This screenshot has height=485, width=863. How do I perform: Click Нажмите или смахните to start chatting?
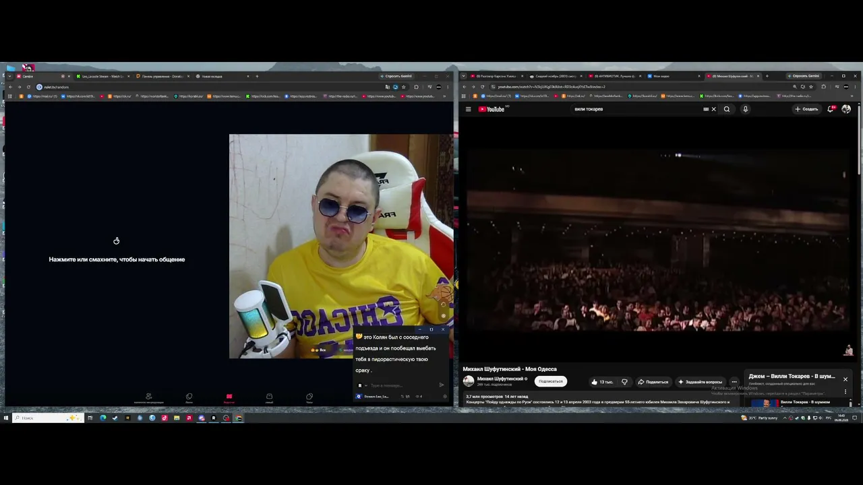tap(117, 259)
